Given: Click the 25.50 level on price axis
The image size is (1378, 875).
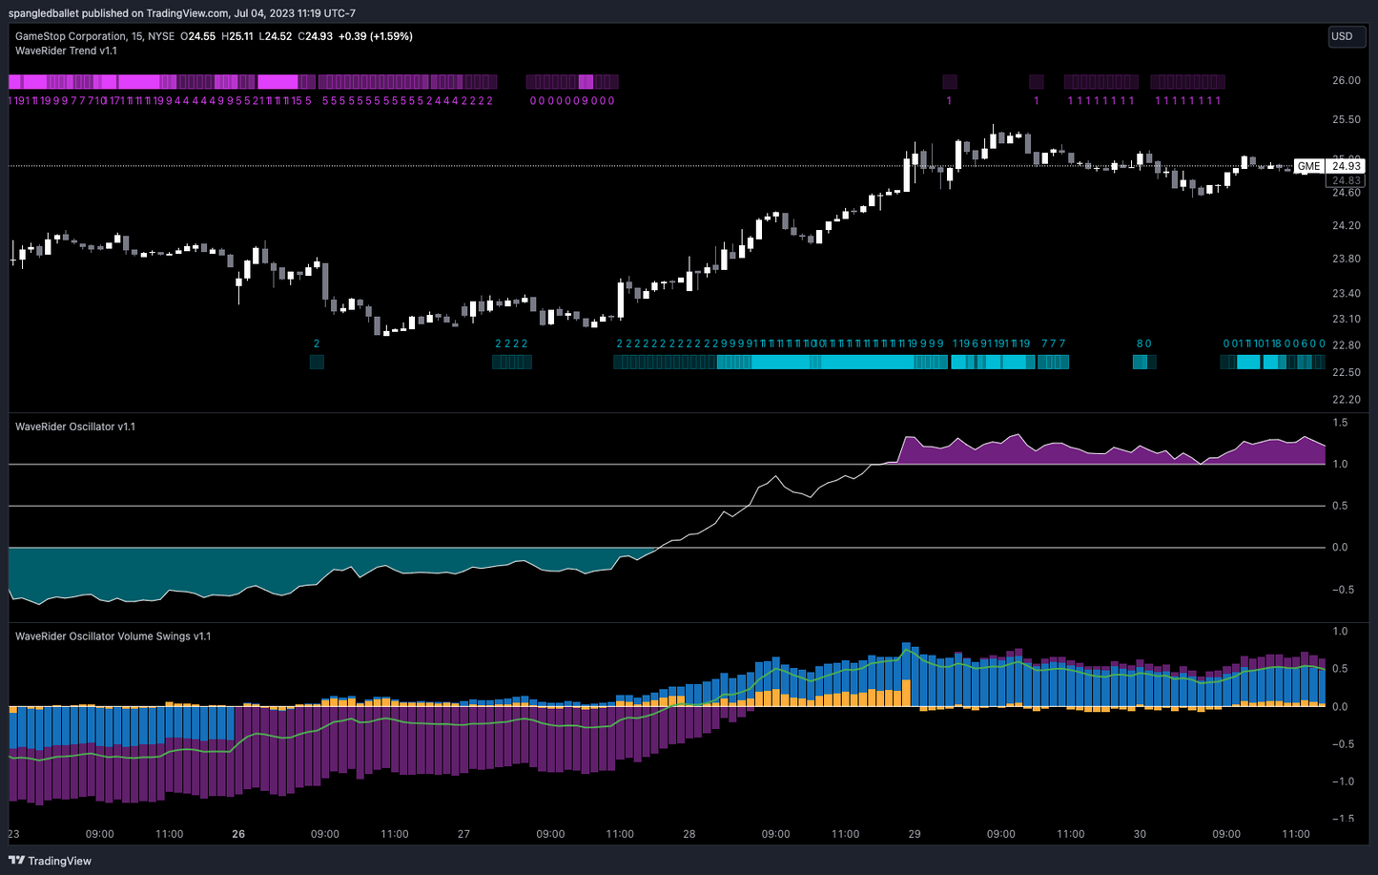Looking at the screenshot, I should pyautogui.click(x=1346, y=119).
